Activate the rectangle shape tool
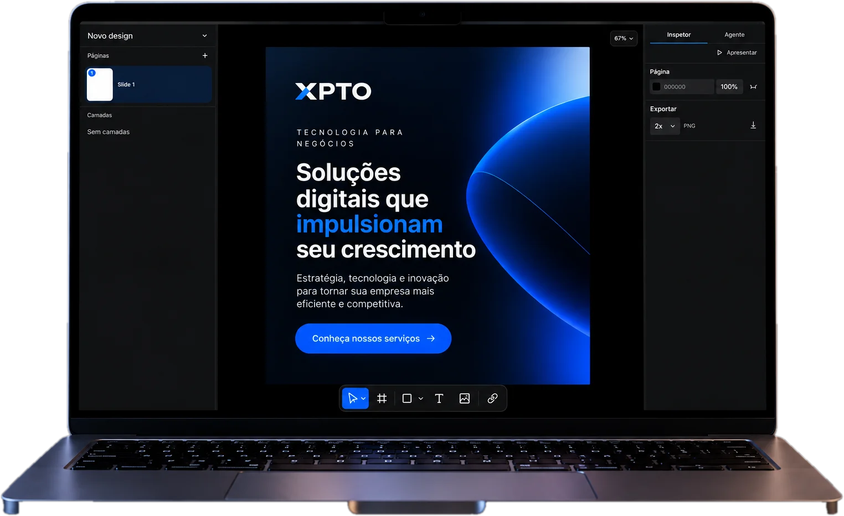 tap(407, 399)
